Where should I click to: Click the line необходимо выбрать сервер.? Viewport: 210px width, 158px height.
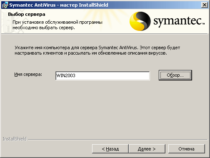tap(44, 28)
